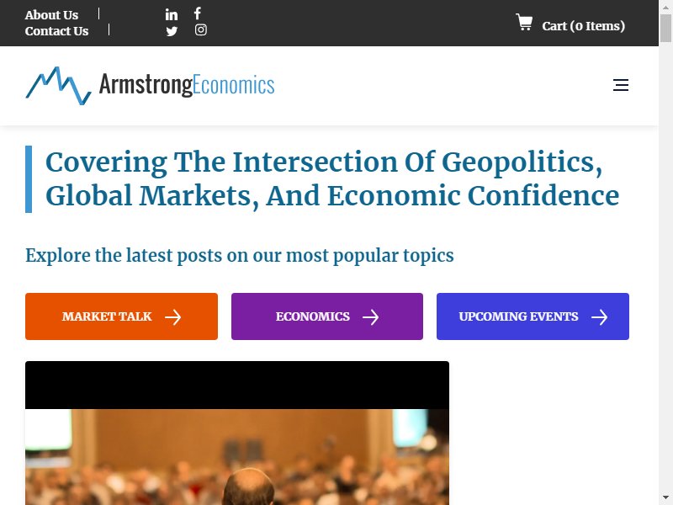Viewport: 673px width, 505px height.
Task: View Cart (0 Items) link
Action: click(x=583, y=26)
